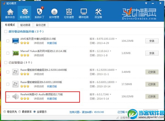This screenshot has height=121, width=165.
Task: Click the DriverGenius.com logo banner
Action: [139, 14]
